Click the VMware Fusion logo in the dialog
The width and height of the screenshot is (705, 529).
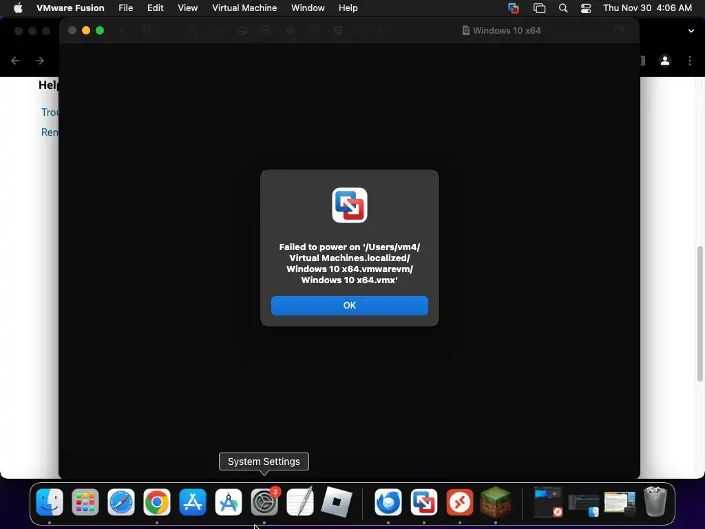pyautogui.click(x=349, y=205)
